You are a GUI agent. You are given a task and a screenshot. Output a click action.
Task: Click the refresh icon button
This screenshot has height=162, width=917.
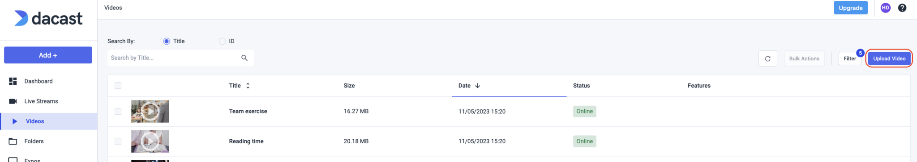tap(767, 58)
